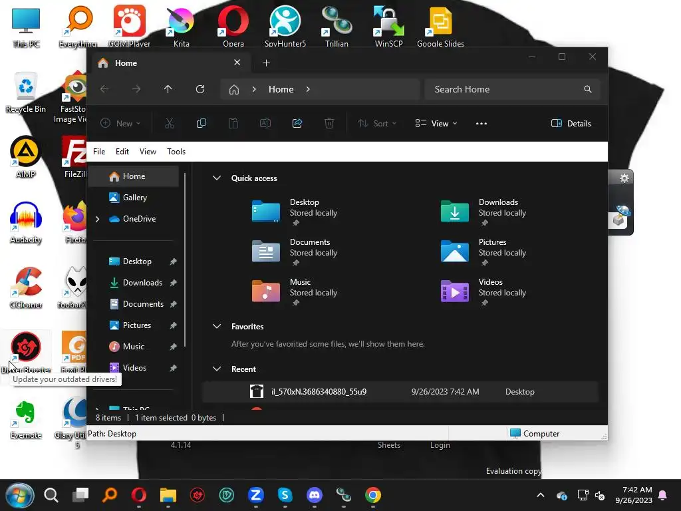681x511 pixels.
Task: Open Google Chrome from the taskbar
Action: click(x=372, y=495)
